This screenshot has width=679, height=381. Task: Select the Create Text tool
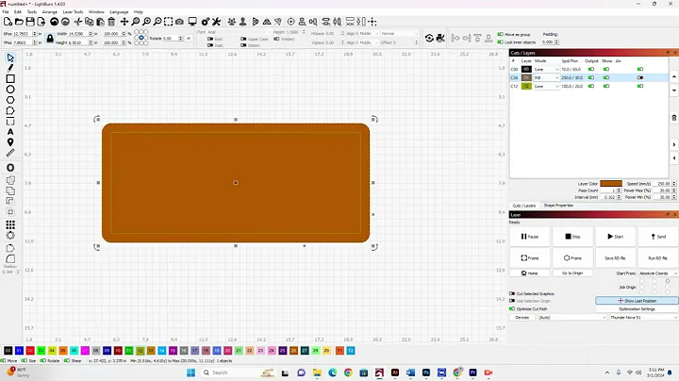coord(10,132)
